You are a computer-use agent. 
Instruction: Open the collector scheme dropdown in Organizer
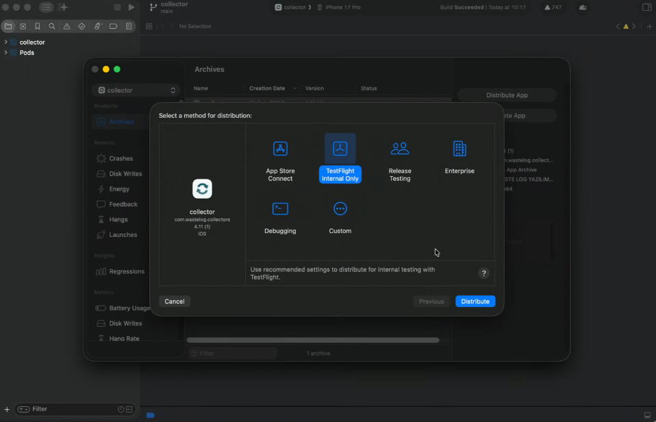click(x=135, y=90)
